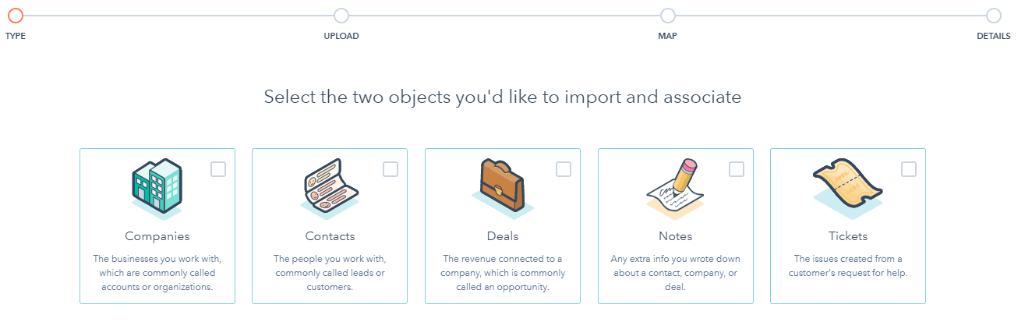Screen dimensions: 1032x322
Task: Enable the Notes checkbox
Action: [x=737, y=169]
